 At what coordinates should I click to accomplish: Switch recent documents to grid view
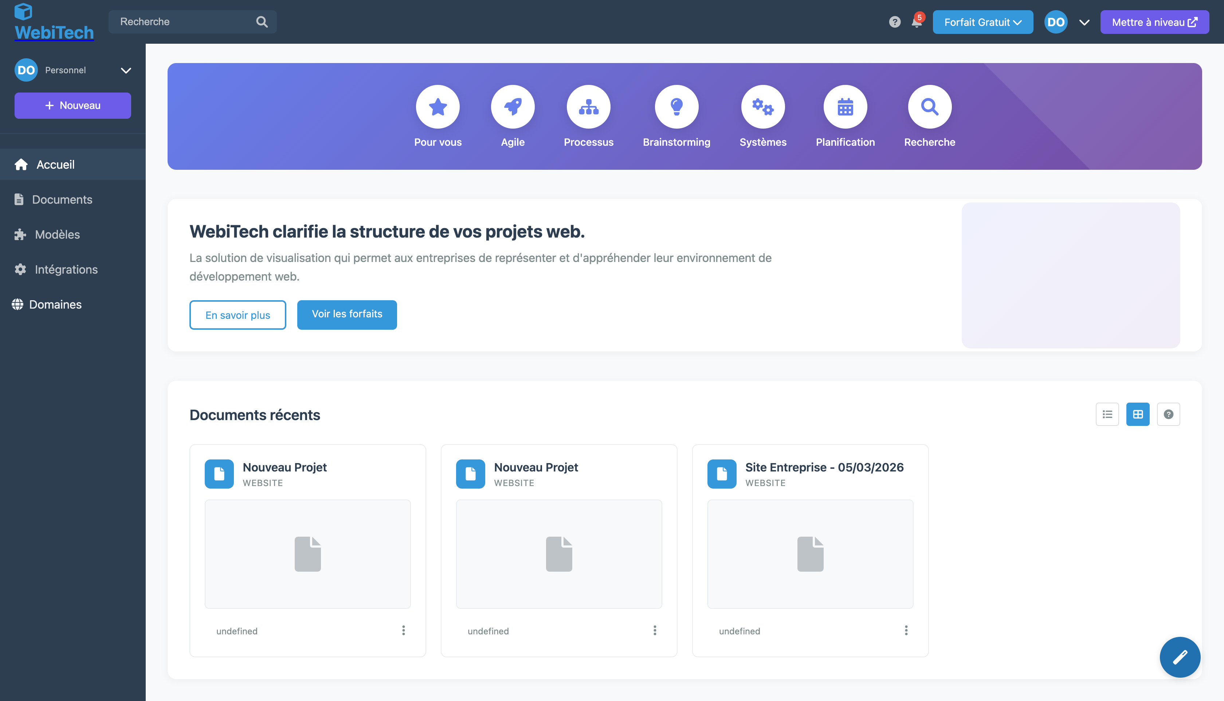tap(1137, 414)
